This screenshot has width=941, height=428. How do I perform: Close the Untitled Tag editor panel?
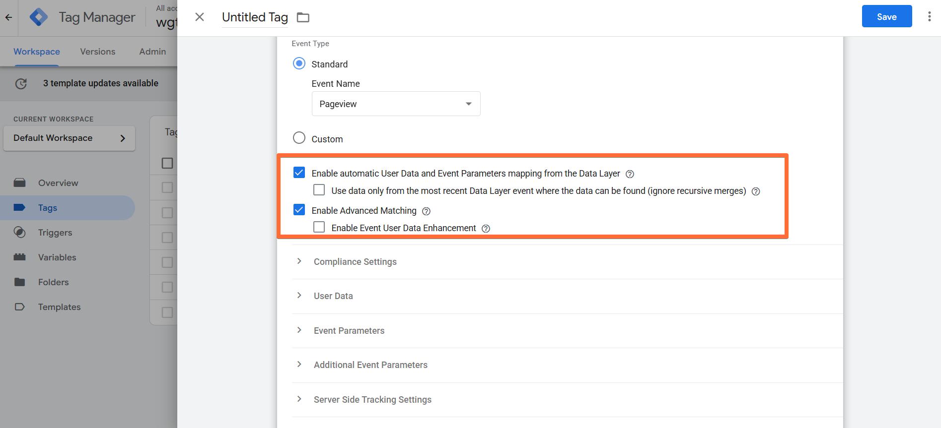(x=200, y=17)
